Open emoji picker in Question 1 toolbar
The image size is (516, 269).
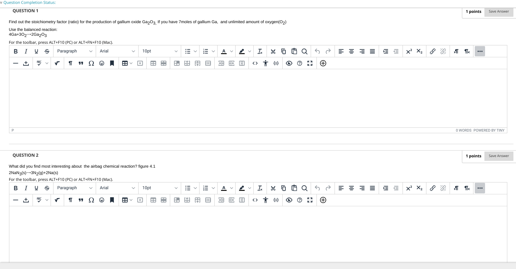click(102, 63)
